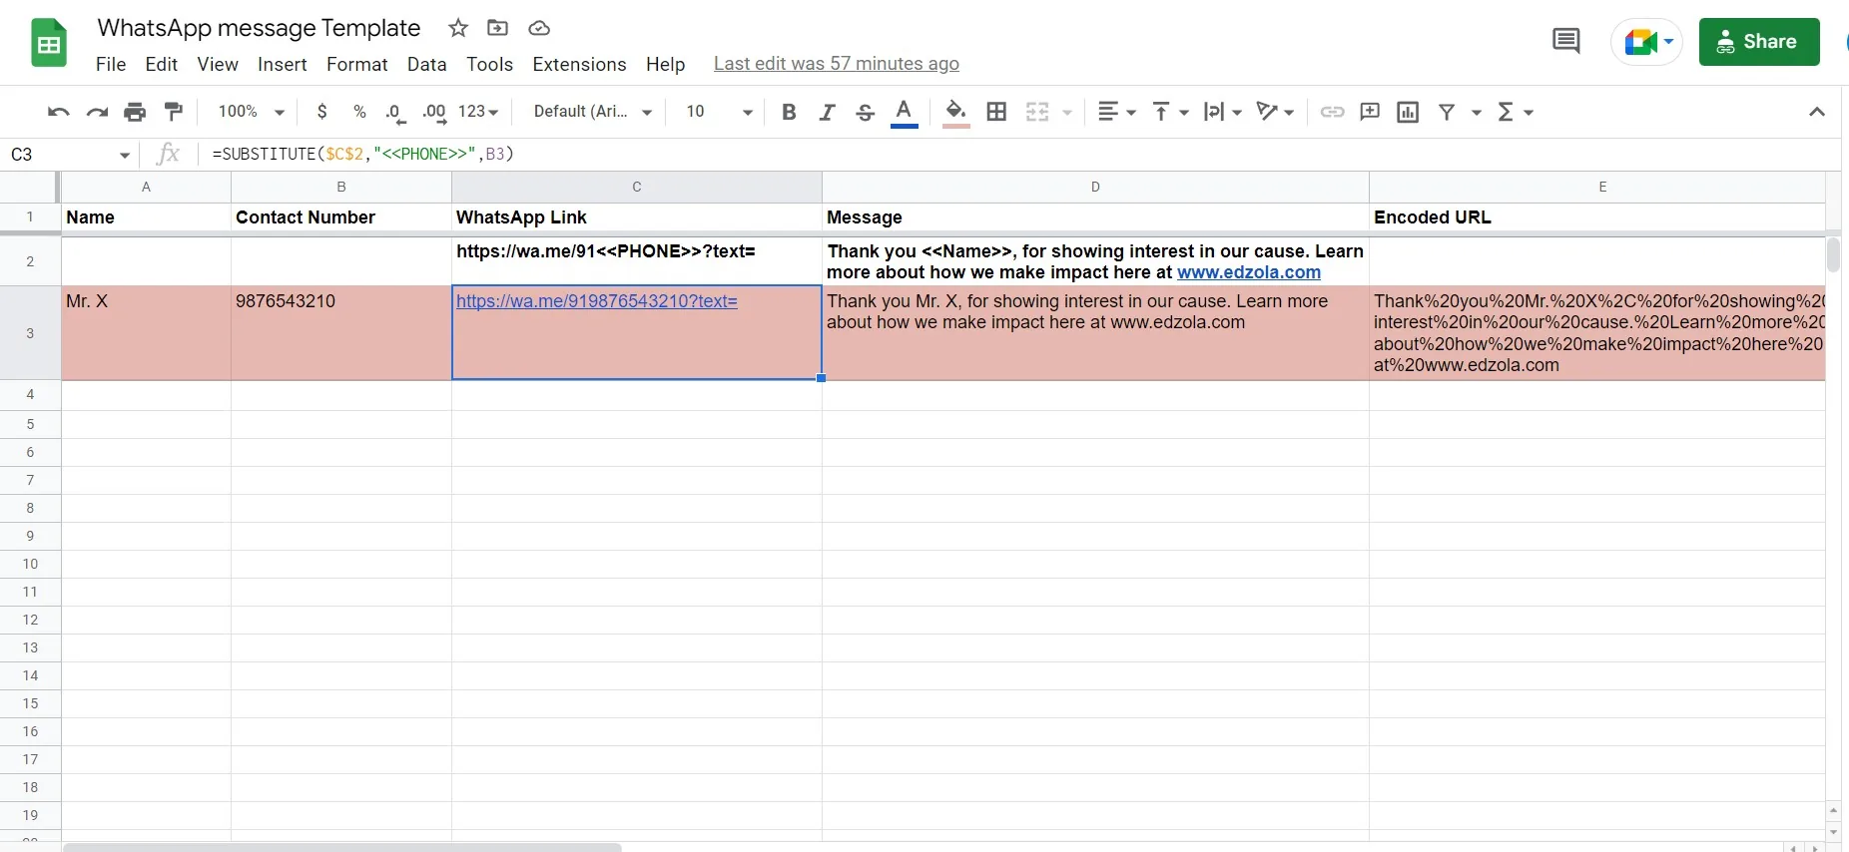Toggle strikethrough formatting

(866, 112)
